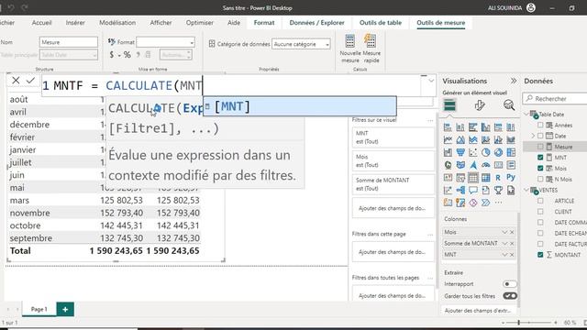The height and width of the screenshot is (330, 587).
Task: Check the Date field checkbox
Action: coord(540,136)
